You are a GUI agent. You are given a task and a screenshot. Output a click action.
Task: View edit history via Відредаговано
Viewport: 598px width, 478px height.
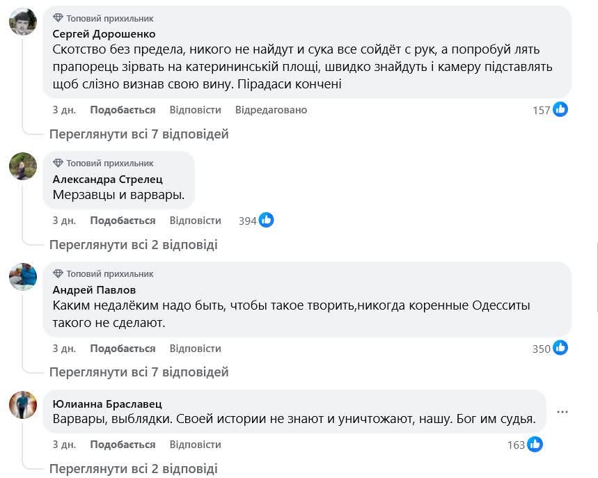click(271, 110)
